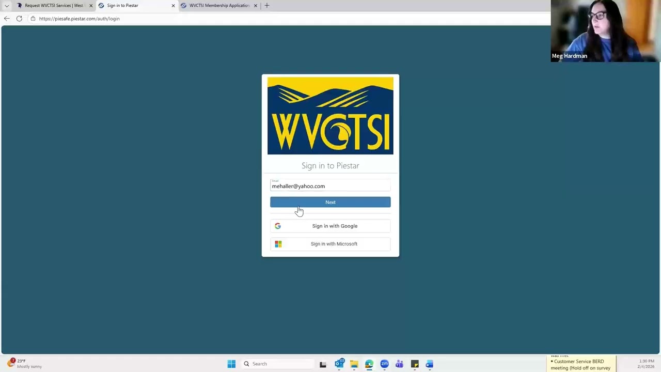Click the email input field
The image size is (661, 372).
click(330, 185)
